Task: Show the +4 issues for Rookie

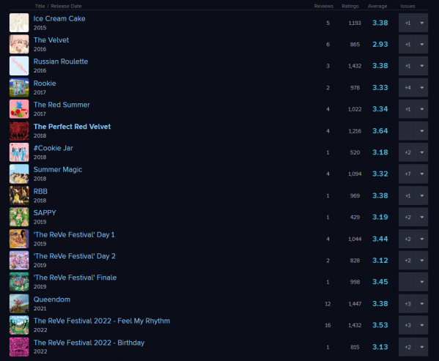Action: pyautogui.click(x=407, y=88)
